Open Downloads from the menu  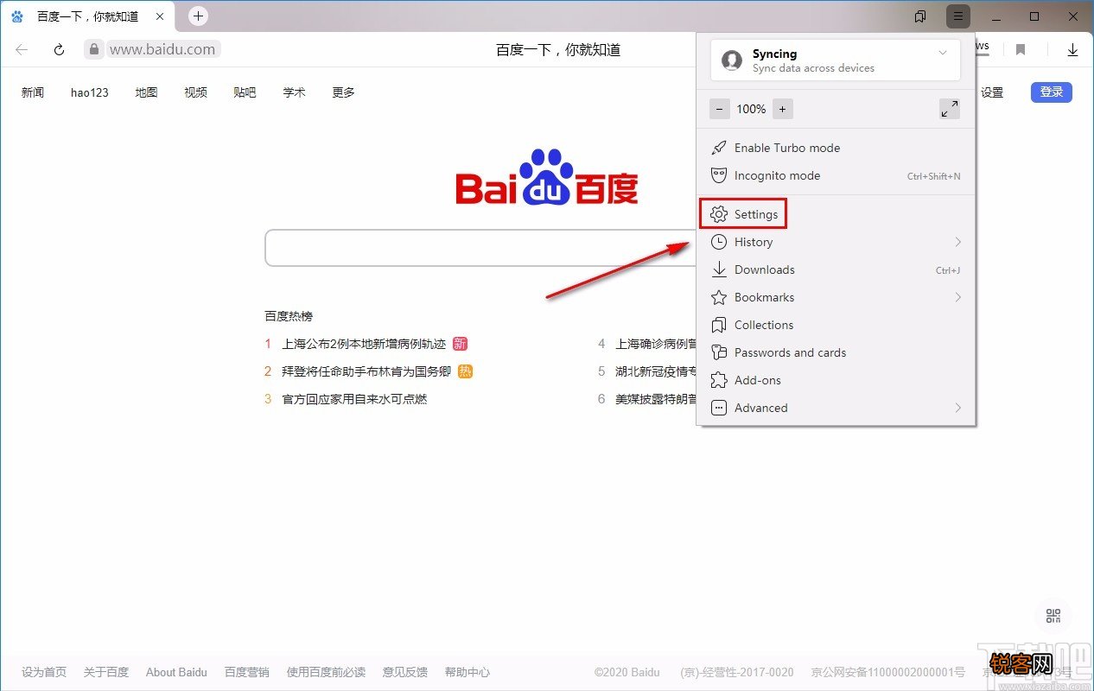(836, 269)
